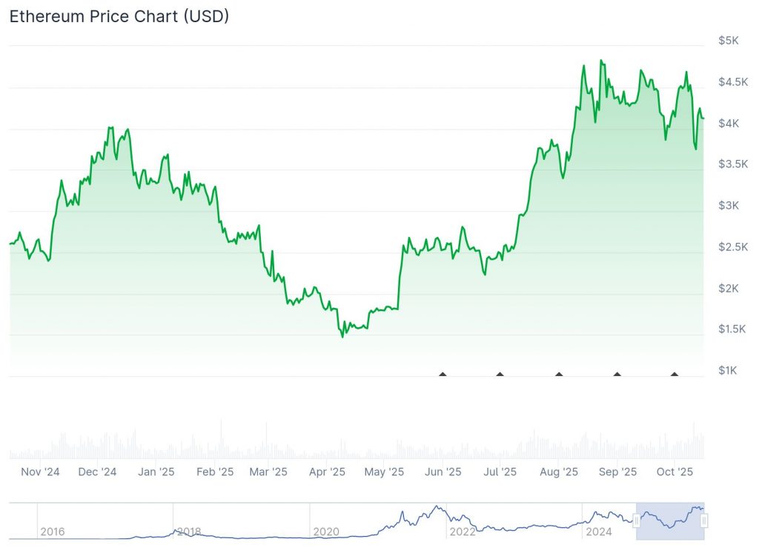Click the left handle of the range navigator
Screen dimensions: 759x553
point(637,521)
